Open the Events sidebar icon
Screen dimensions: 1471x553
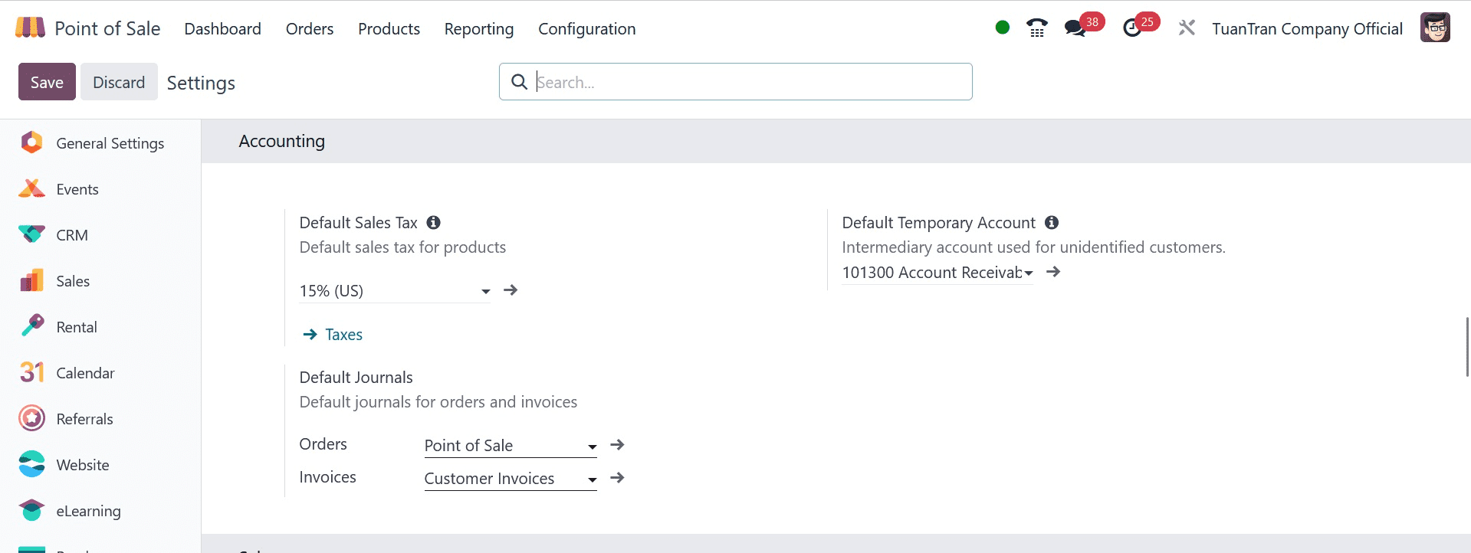coord(32,188)
